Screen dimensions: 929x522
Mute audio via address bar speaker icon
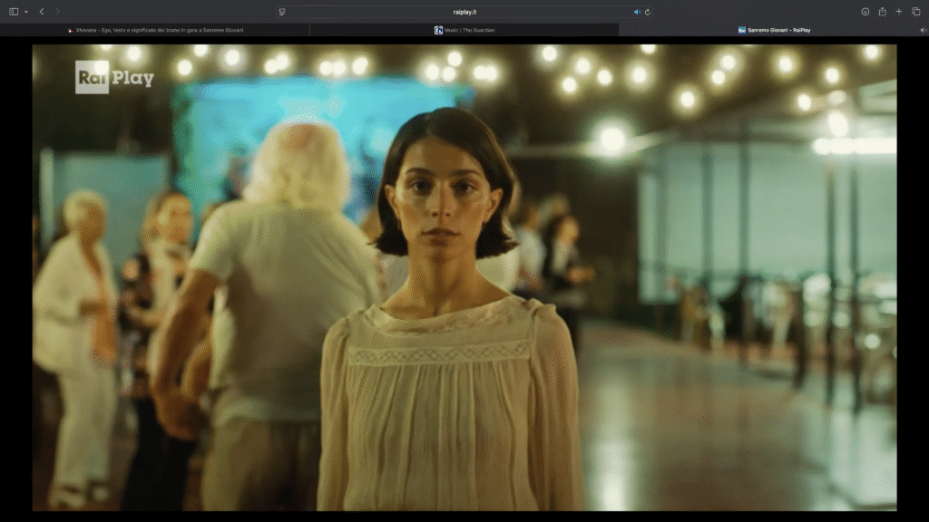click(x=636, y=12)
